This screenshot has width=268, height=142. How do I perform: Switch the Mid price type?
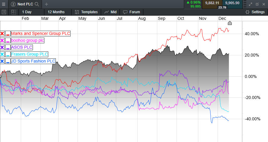110,12
